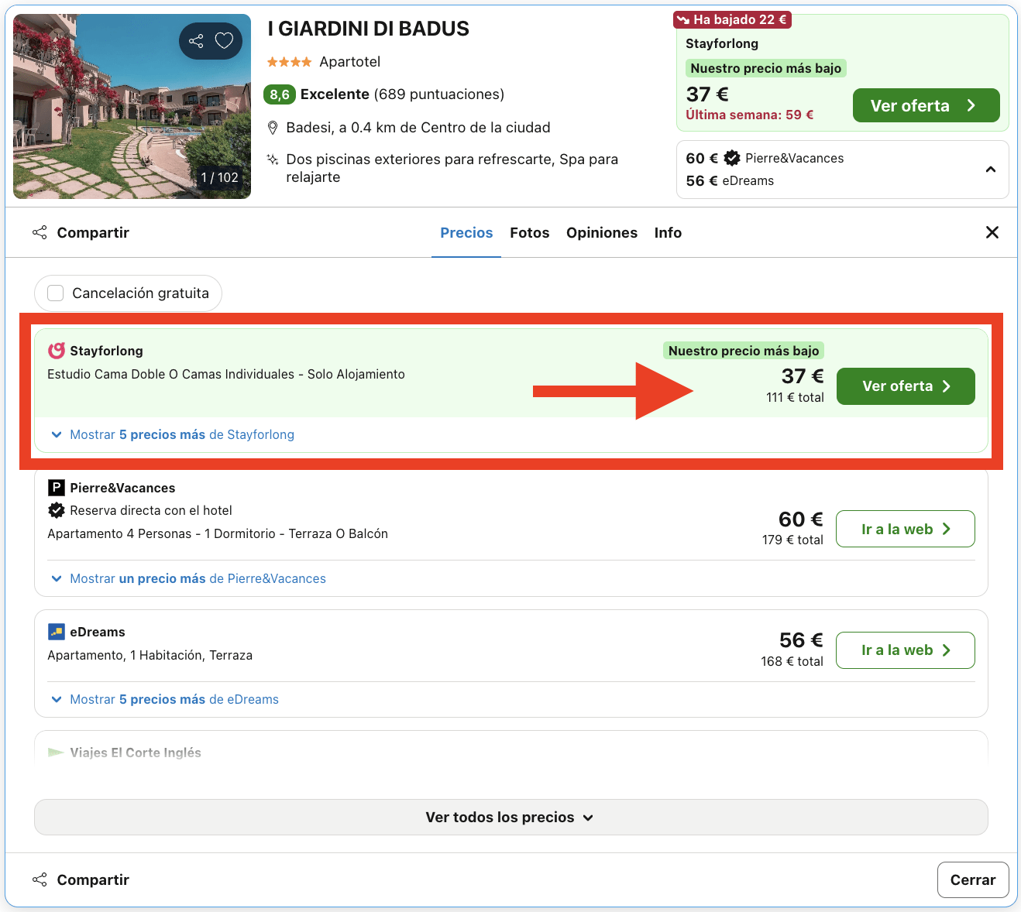1021x912 pixels.
Task: Click the location pin icon next to Badesi
Action: click(273, 127)
